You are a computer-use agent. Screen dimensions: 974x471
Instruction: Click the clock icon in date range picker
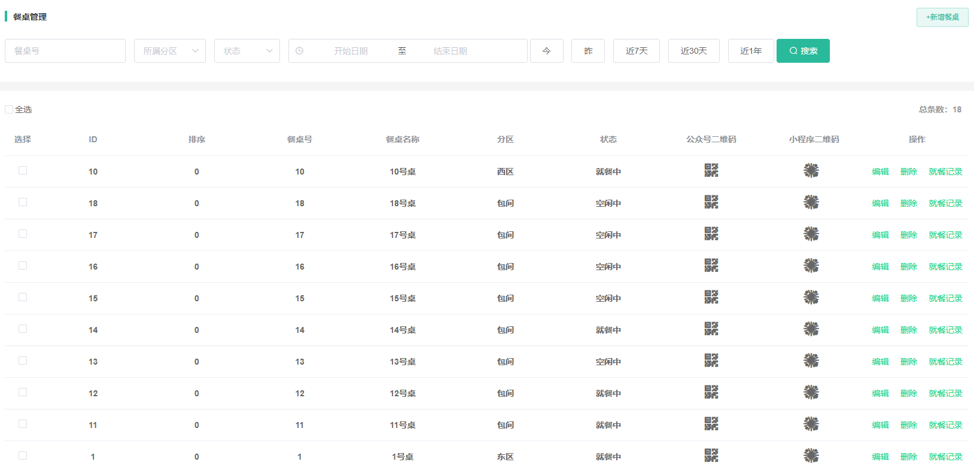coord(299,51)
